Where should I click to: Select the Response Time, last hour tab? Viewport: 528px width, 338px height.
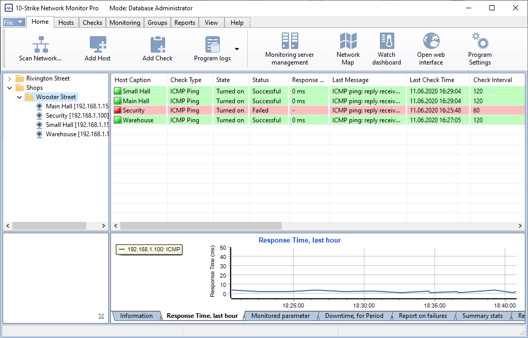(x=202, y=316)
